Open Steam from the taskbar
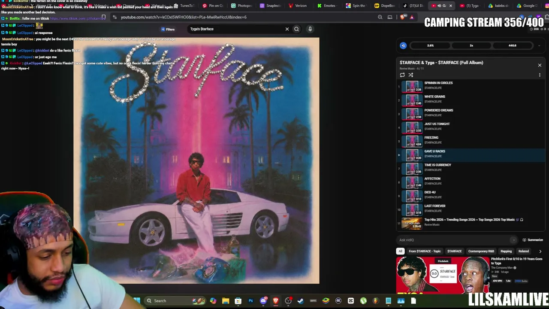 (x=301, y=301)
